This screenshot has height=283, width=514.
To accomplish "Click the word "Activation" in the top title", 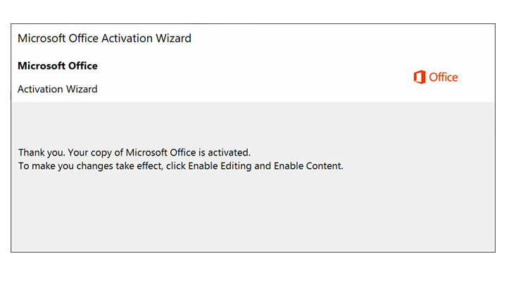I will [127, 39].
